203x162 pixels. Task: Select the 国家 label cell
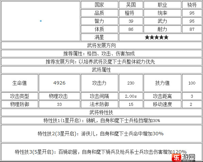99,5
